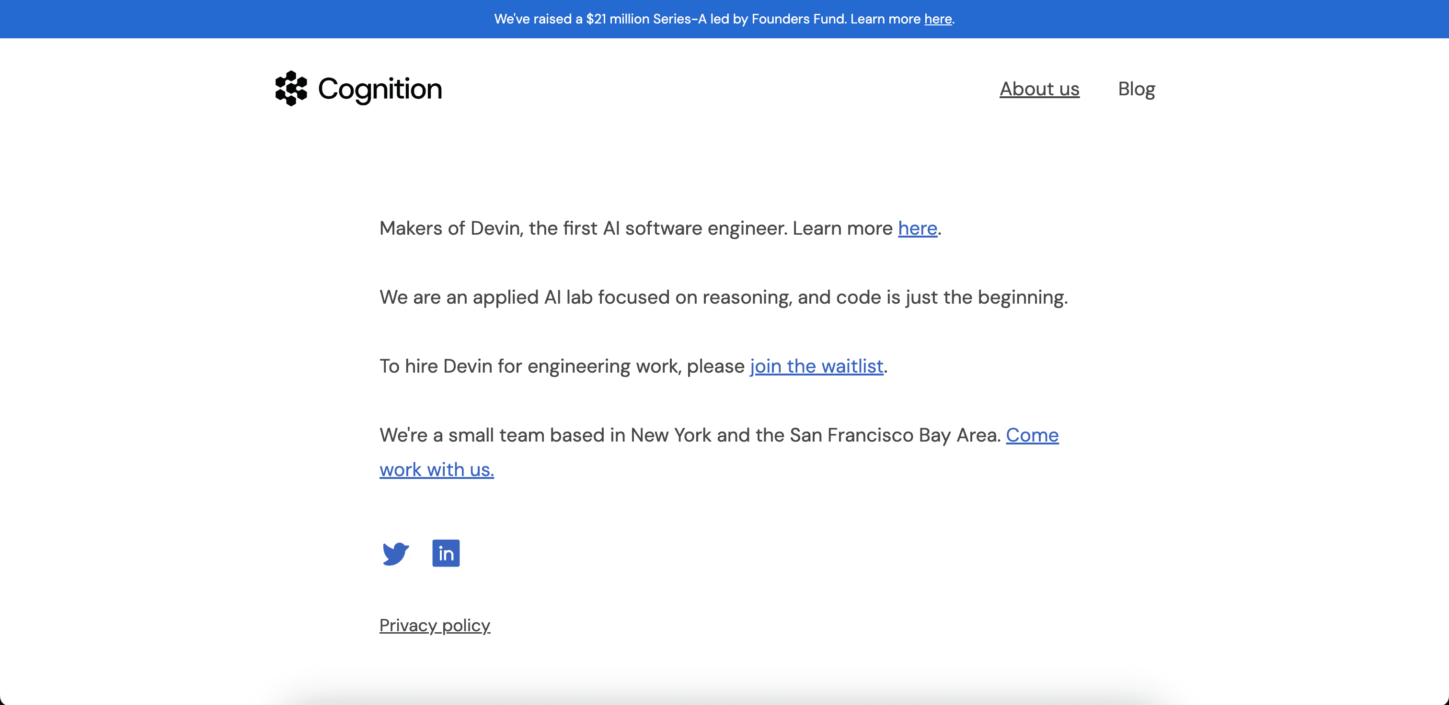Click the 'join the waitlist' hyperlink
The image size is (1449, 705).
[x=816, y=366]
